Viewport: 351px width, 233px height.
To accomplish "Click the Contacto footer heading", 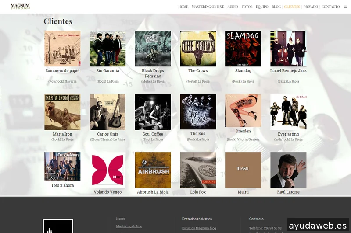I will (256, 219).
